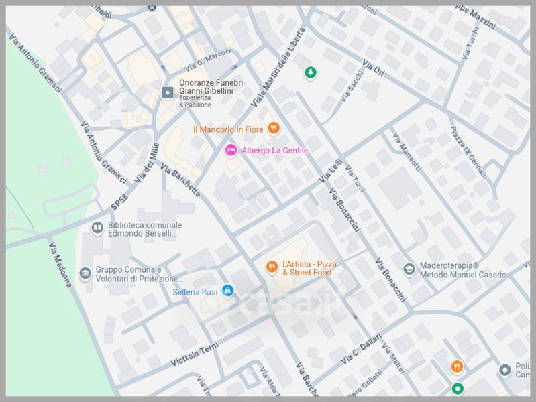Click the Via dei Mille street label
The height and width of the screenshot is (402, 536).
(x=146, y=163)
